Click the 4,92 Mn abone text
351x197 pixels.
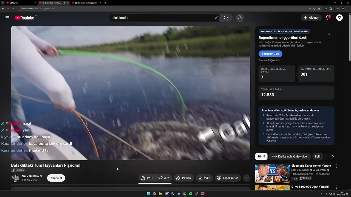point(30,180)
